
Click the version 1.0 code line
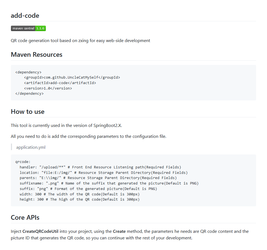pyautogui.click(x=48, y=88)
